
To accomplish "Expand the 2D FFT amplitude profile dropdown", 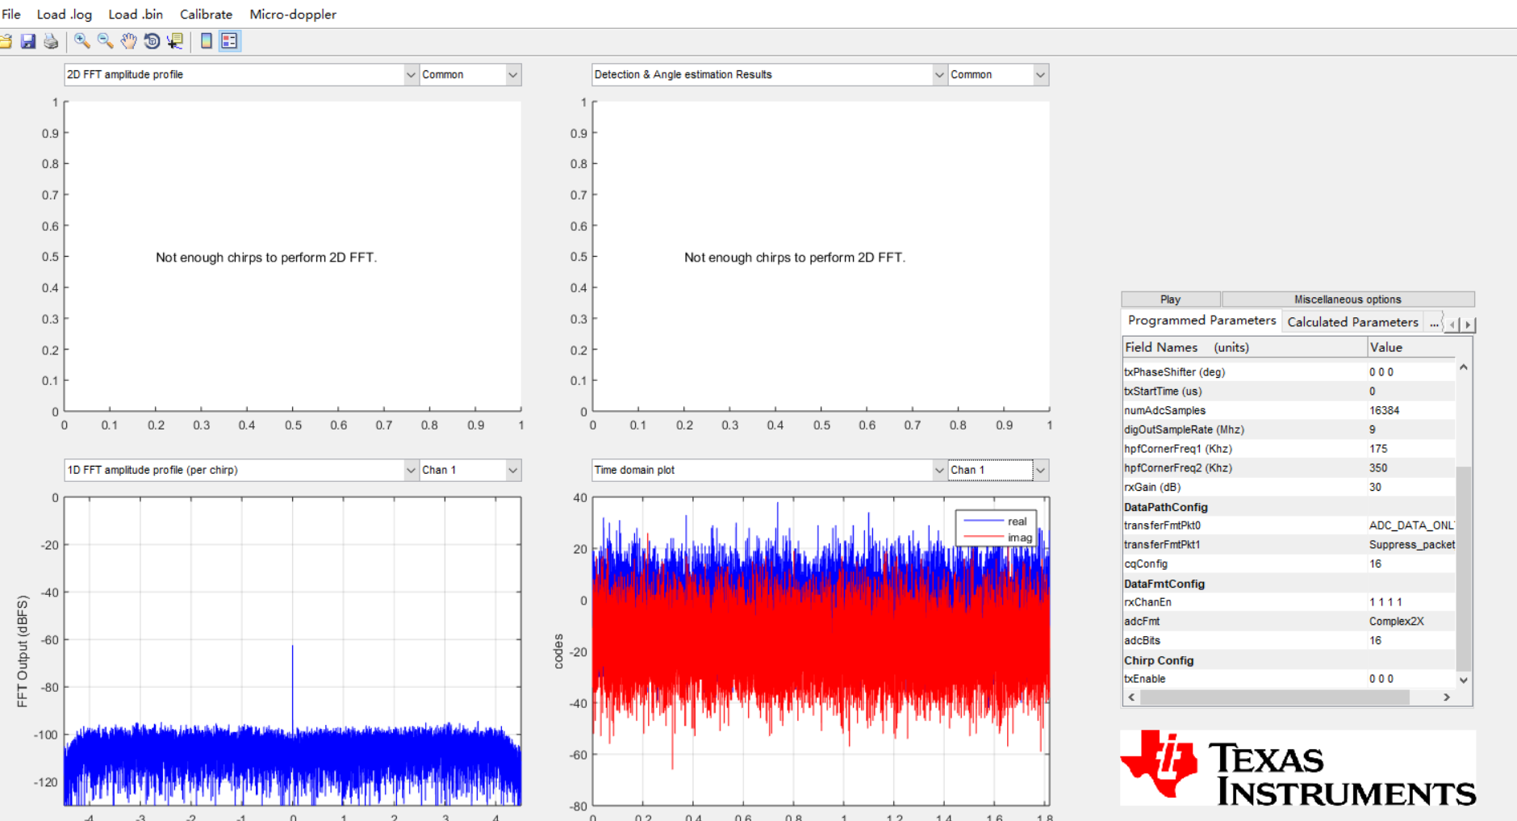I will [x=241, y=74].
